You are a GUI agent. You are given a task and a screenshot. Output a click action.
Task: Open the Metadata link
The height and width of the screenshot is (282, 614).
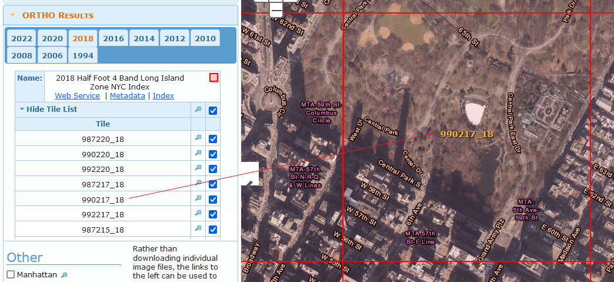127,95
